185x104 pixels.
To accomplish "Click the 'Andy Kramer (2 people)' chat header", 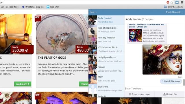I will coord(140,19).
